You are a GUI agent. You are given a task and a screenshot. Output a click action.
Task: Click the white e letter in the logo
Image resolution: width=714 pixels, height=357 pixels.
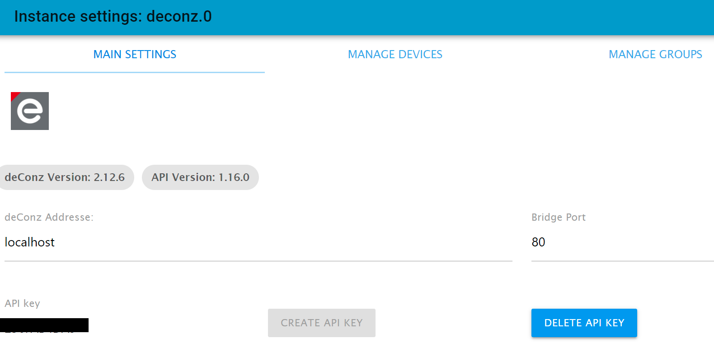click(30, 111)
